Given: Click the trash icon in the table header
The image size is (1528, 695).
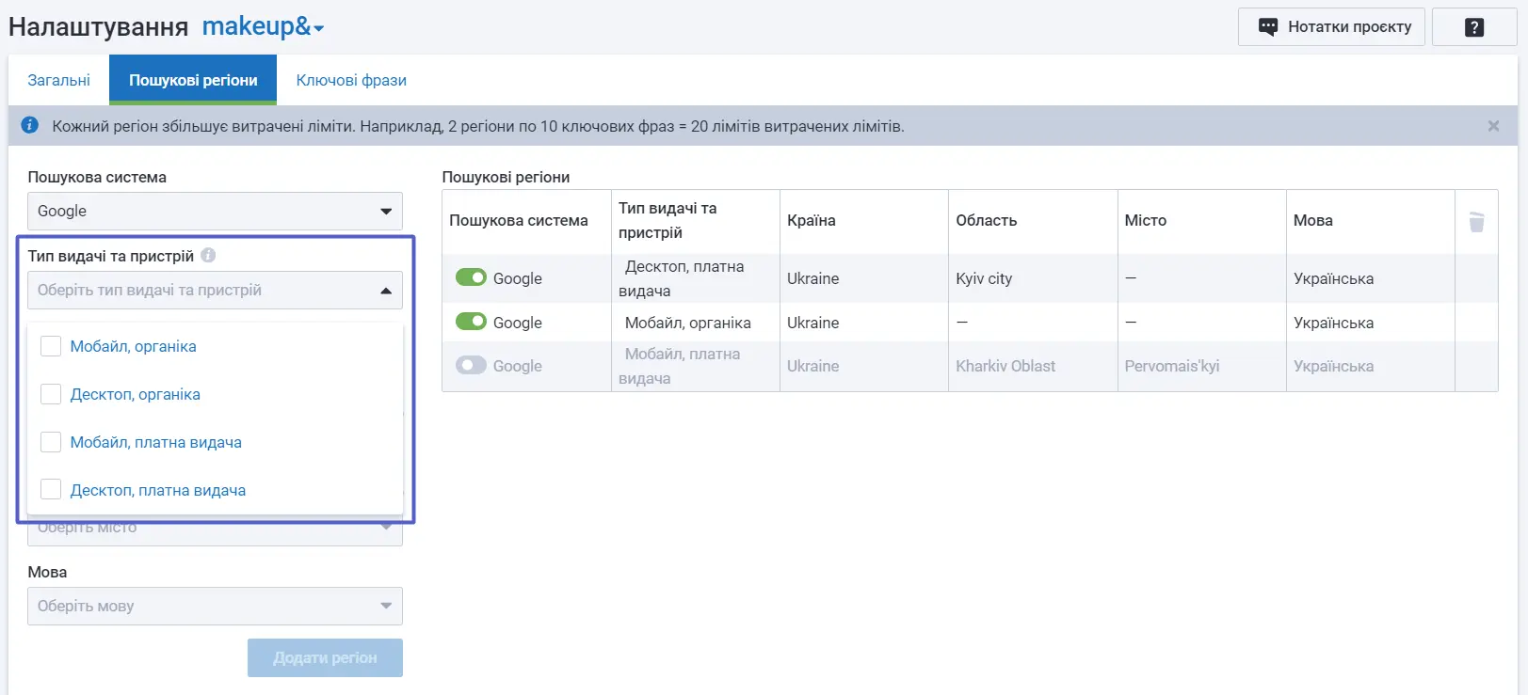Looking at the screenshot, I should tap(1476, 221).
